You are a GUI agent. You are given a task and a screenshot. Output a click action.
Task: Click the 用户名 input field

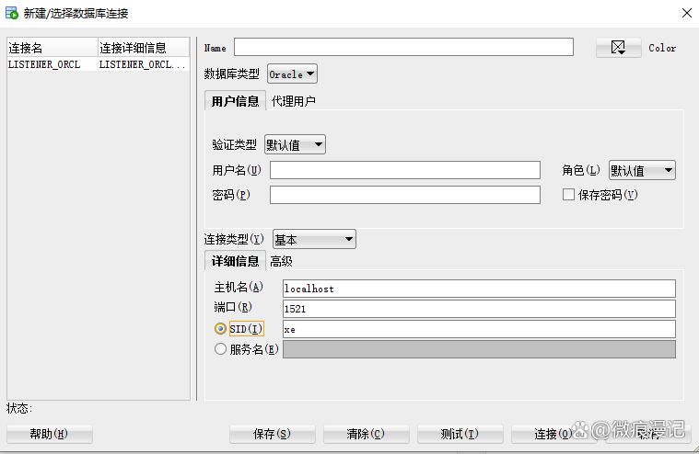(405, 170)
